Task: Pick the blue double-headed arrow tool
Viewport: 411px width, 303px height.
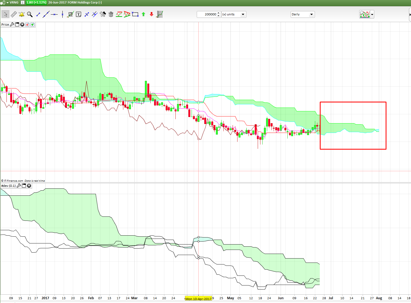Action: (x=87, y=14)
